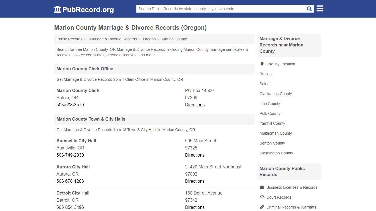
Task: Open Business Licenses & Records link
Action: click(x=292, y=187)
